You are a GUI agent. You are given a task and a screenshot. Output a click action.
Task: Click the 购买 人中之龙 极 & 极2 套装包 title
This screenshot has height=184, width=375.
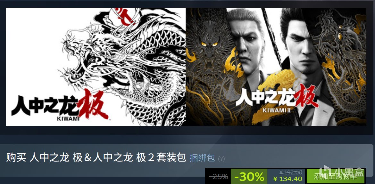point(96,158)
